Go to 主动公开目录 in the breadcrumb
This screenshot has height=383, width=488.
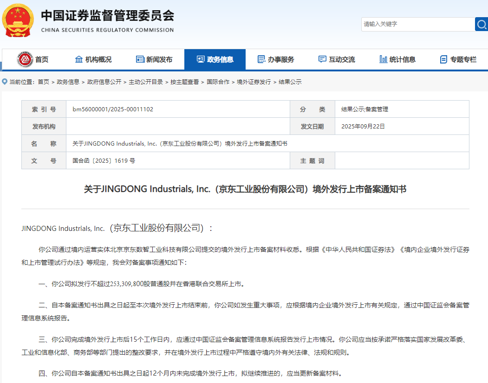(146, 82)
